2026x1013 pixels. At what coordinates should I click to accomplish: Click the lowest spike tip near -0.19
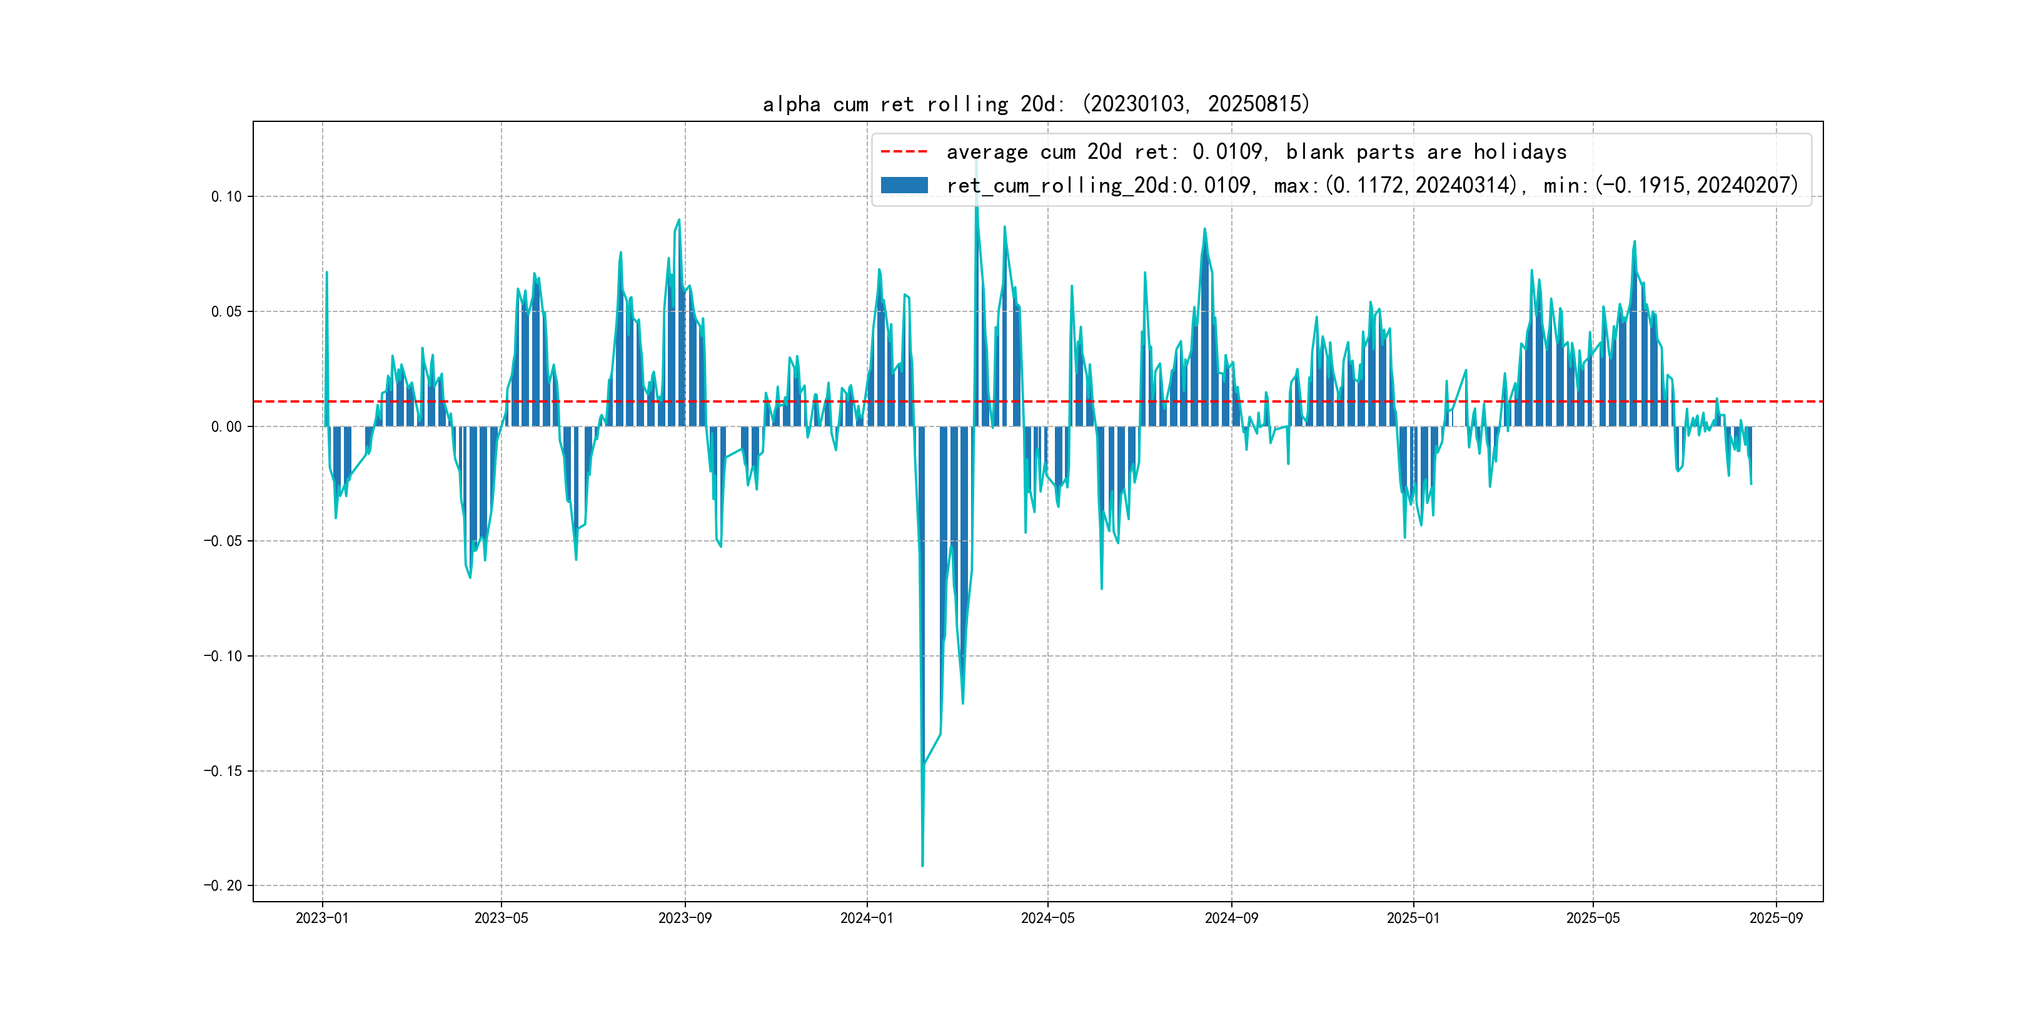pos(922,865)
